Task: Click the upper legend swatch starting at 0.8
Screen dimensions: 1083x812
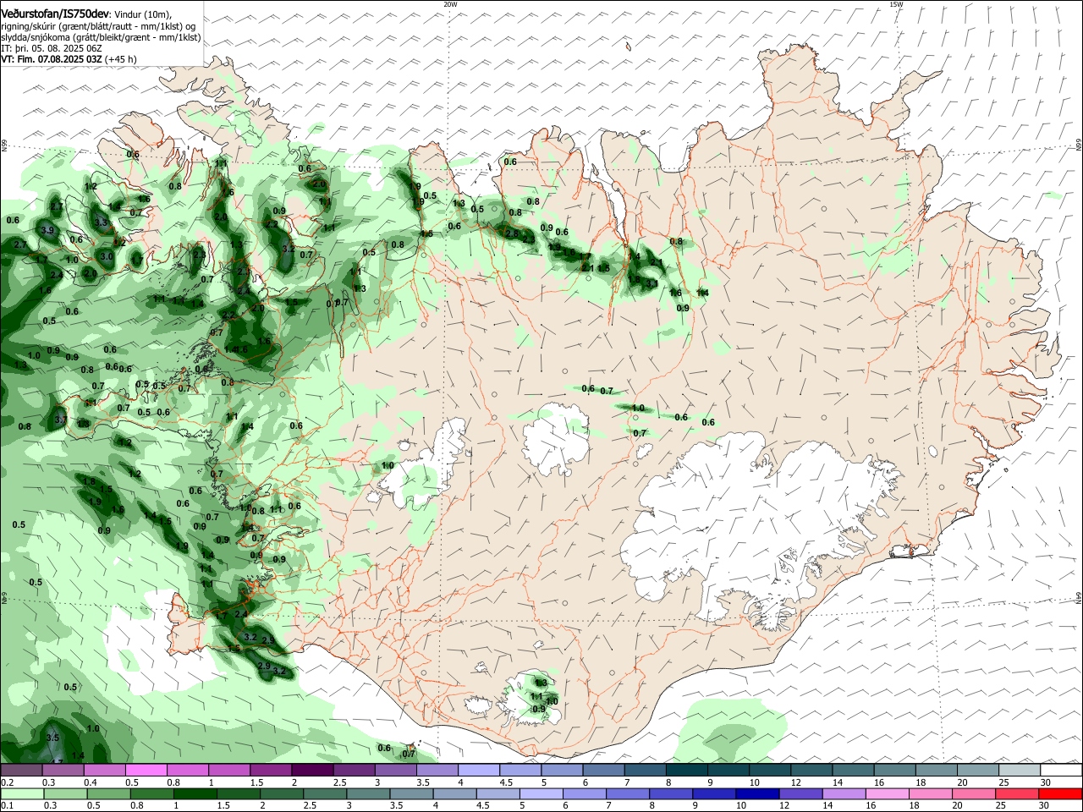Action: click(187, 771)
